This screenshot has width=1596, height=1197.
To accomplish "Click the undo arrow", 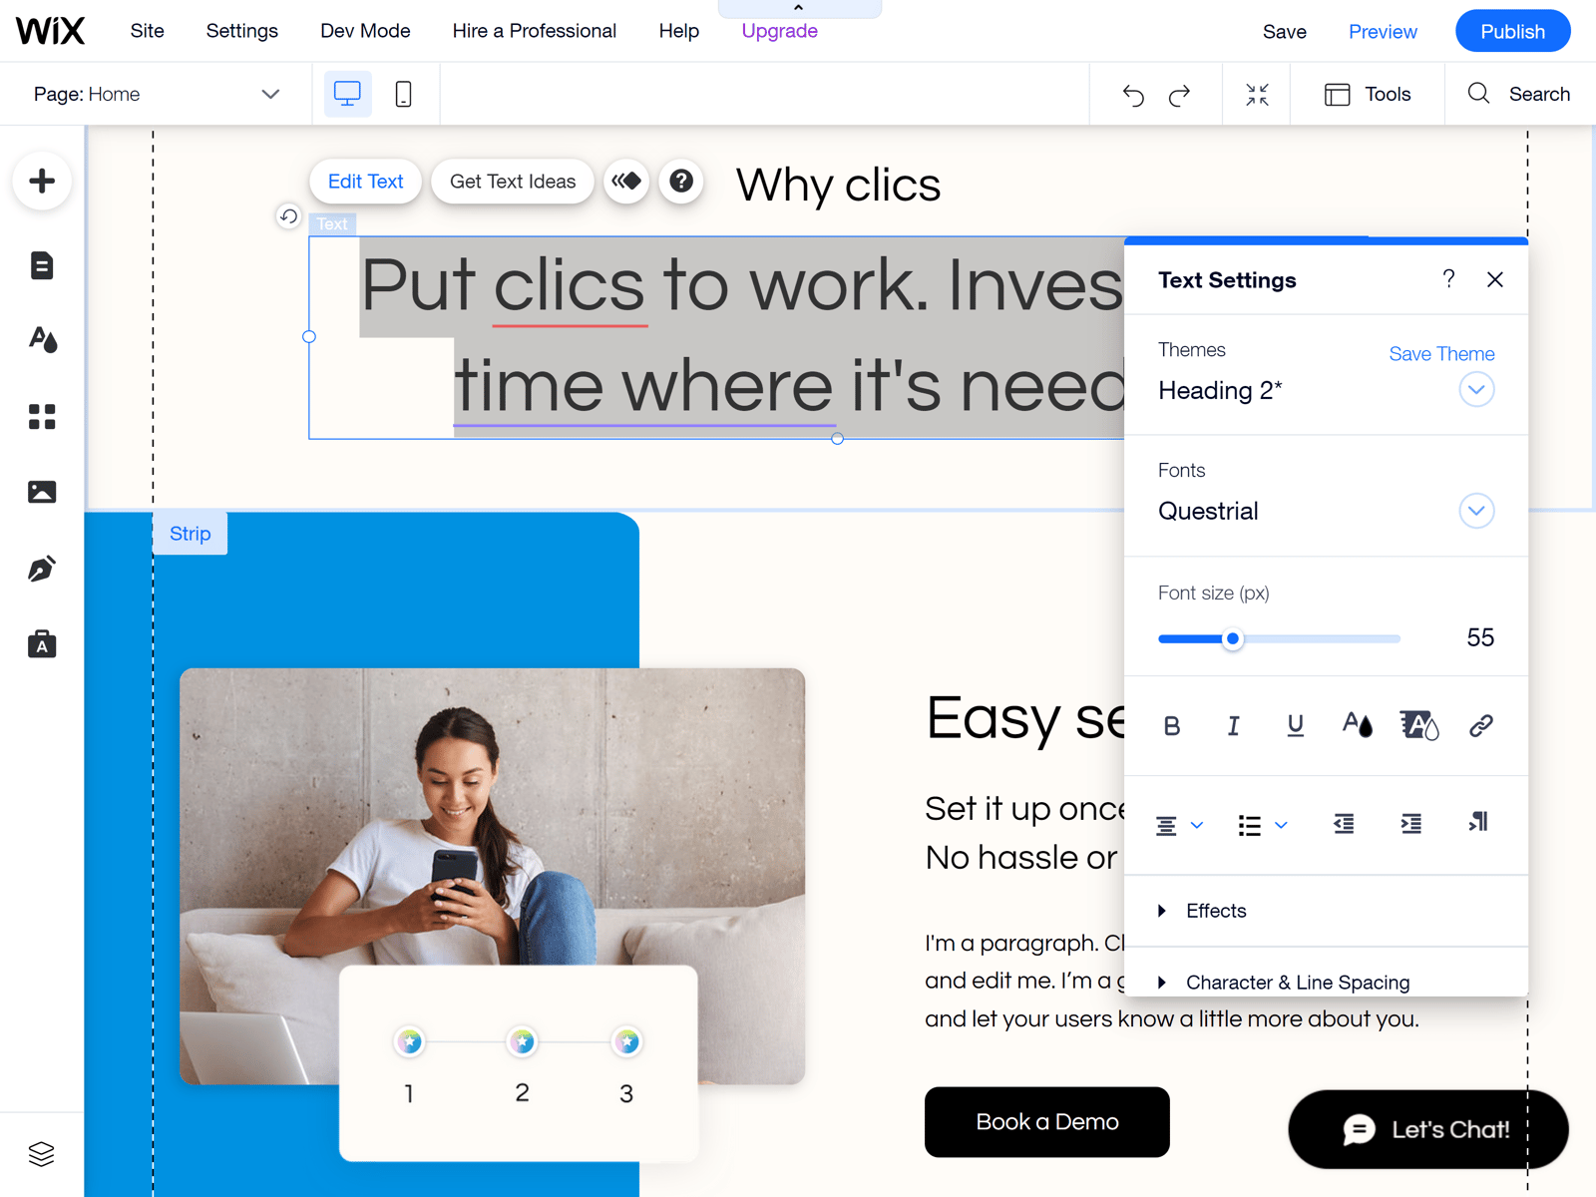I will click(x=1132, y=94).
